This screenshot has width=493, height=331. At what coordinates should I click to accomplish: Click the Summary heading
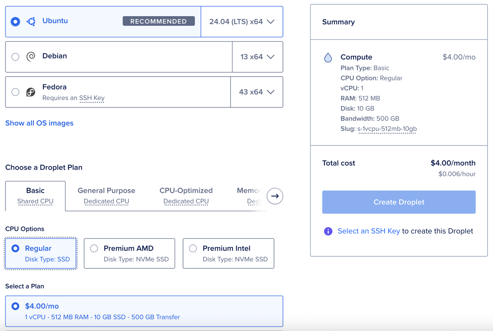338,22
